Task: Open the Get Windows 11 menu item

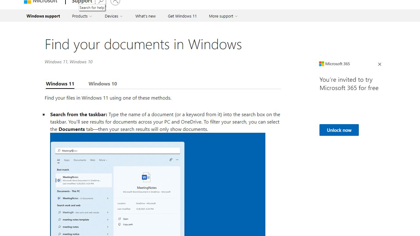Action: coord(182,16)
